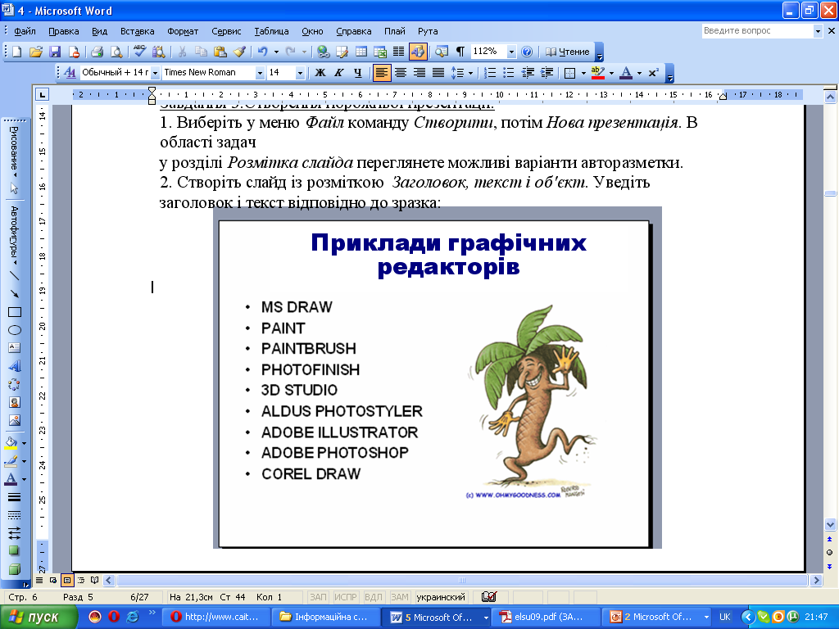Insert Excel worksheet icon
This screenshot has height=629, width=839.
[380, 52]
